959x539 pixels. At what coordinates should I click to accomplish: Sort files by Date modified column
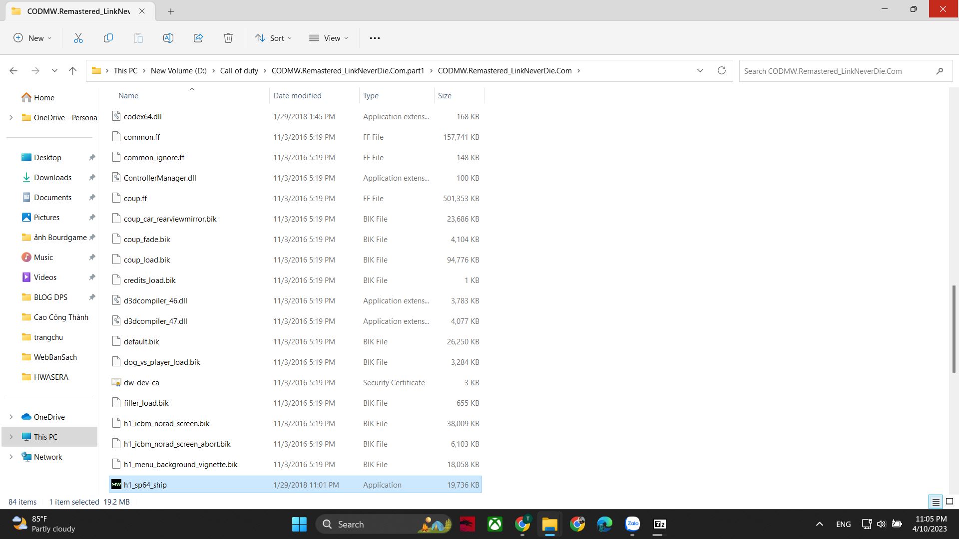click(297, 95)
